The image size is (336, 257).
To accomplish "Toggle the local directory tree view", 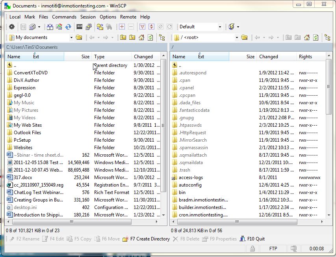I will tap(162, 37).
